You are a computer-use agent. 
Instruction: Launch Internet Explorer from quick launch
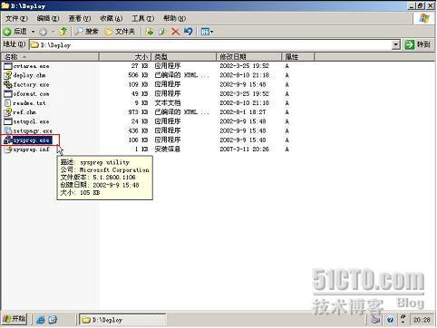[40, 320]
